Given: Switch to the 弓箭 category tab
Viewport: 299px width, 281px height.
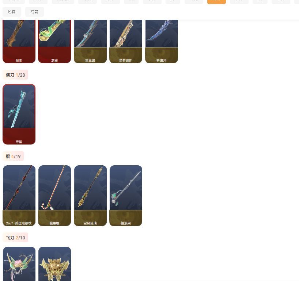Looking at the screenshot, I should (34, 12).
